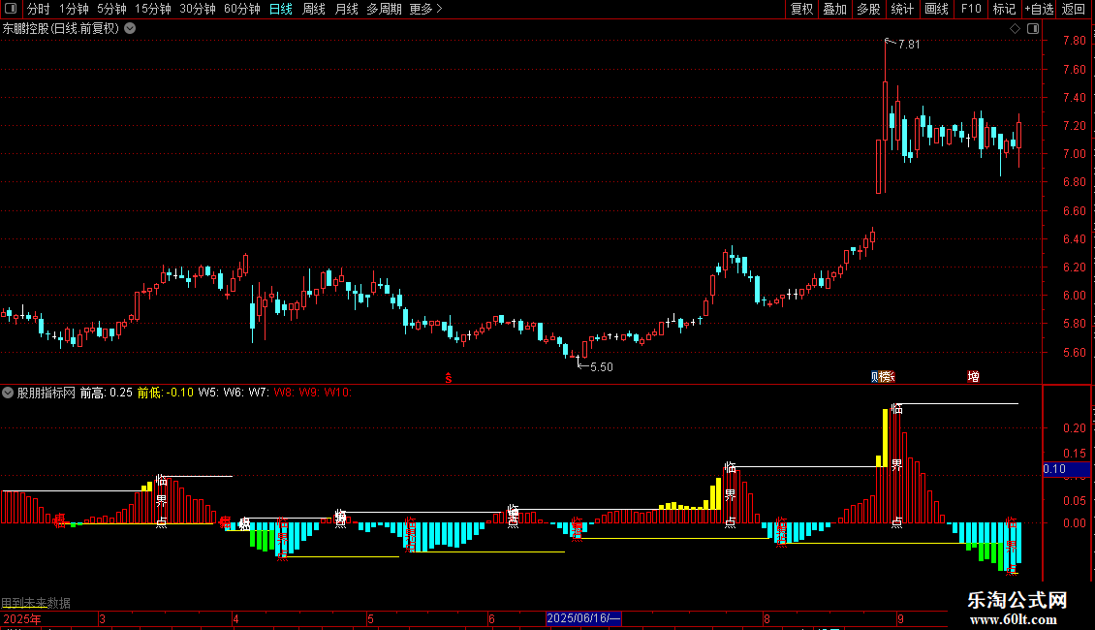Click the 叠加 overlay button
Viewport: 1095px width, 630px height.
tap(834, 9)
